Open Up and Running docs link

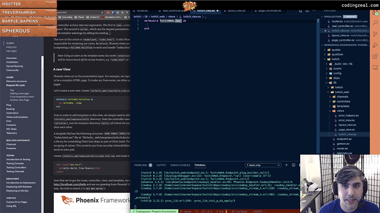pyautogui.click(x=15, y=66)
